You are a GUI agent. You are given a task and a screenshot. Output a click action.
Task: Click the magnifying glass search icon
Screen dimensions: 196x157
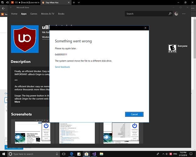click(170, 14)
